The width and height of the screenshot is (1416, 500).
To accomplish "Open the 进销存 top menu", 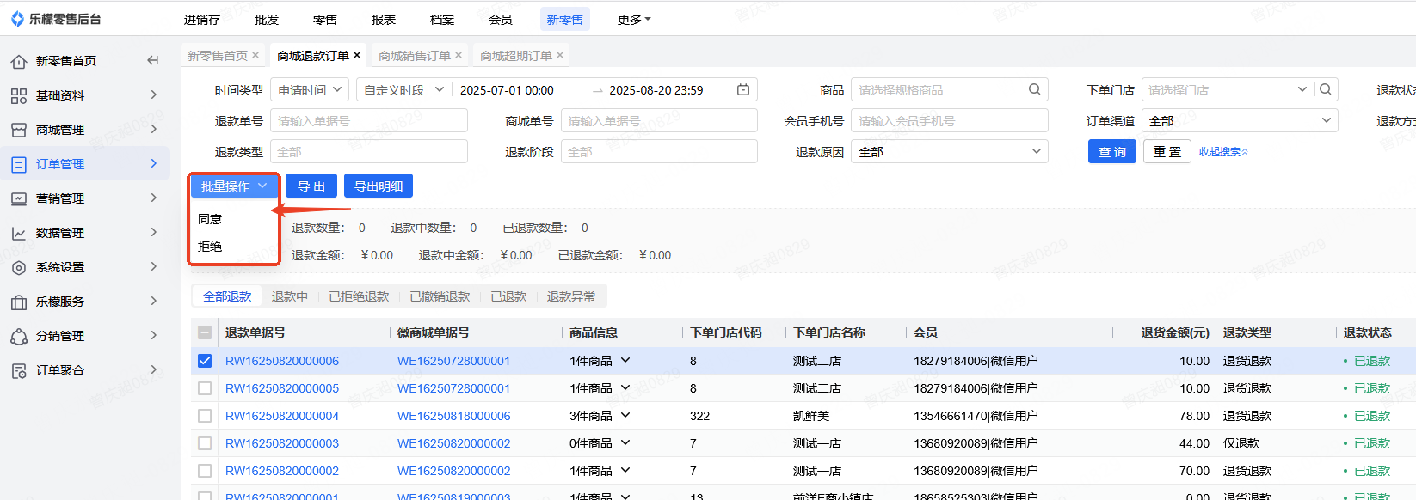I will (202, 19).
